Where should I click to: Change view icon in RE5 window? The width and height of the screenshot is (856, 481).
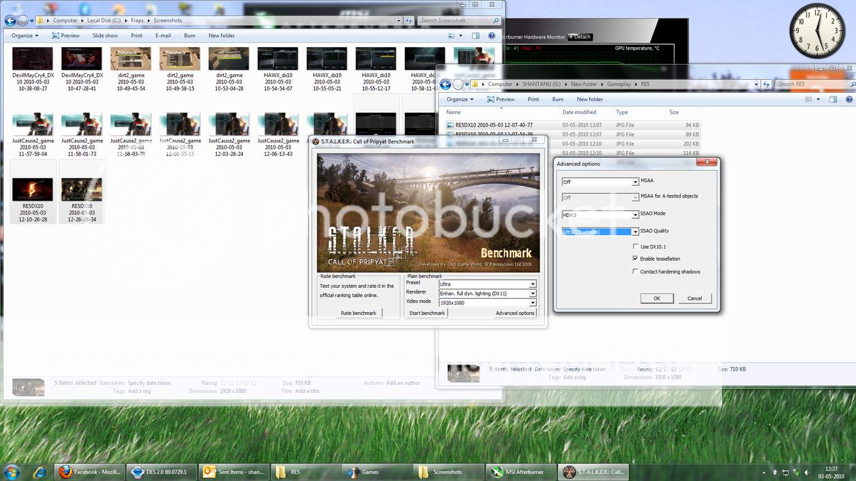click(809, 99)
